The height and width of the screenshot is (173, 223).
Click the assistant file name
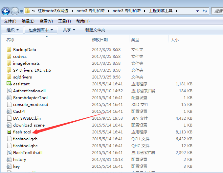coord(21,84)
